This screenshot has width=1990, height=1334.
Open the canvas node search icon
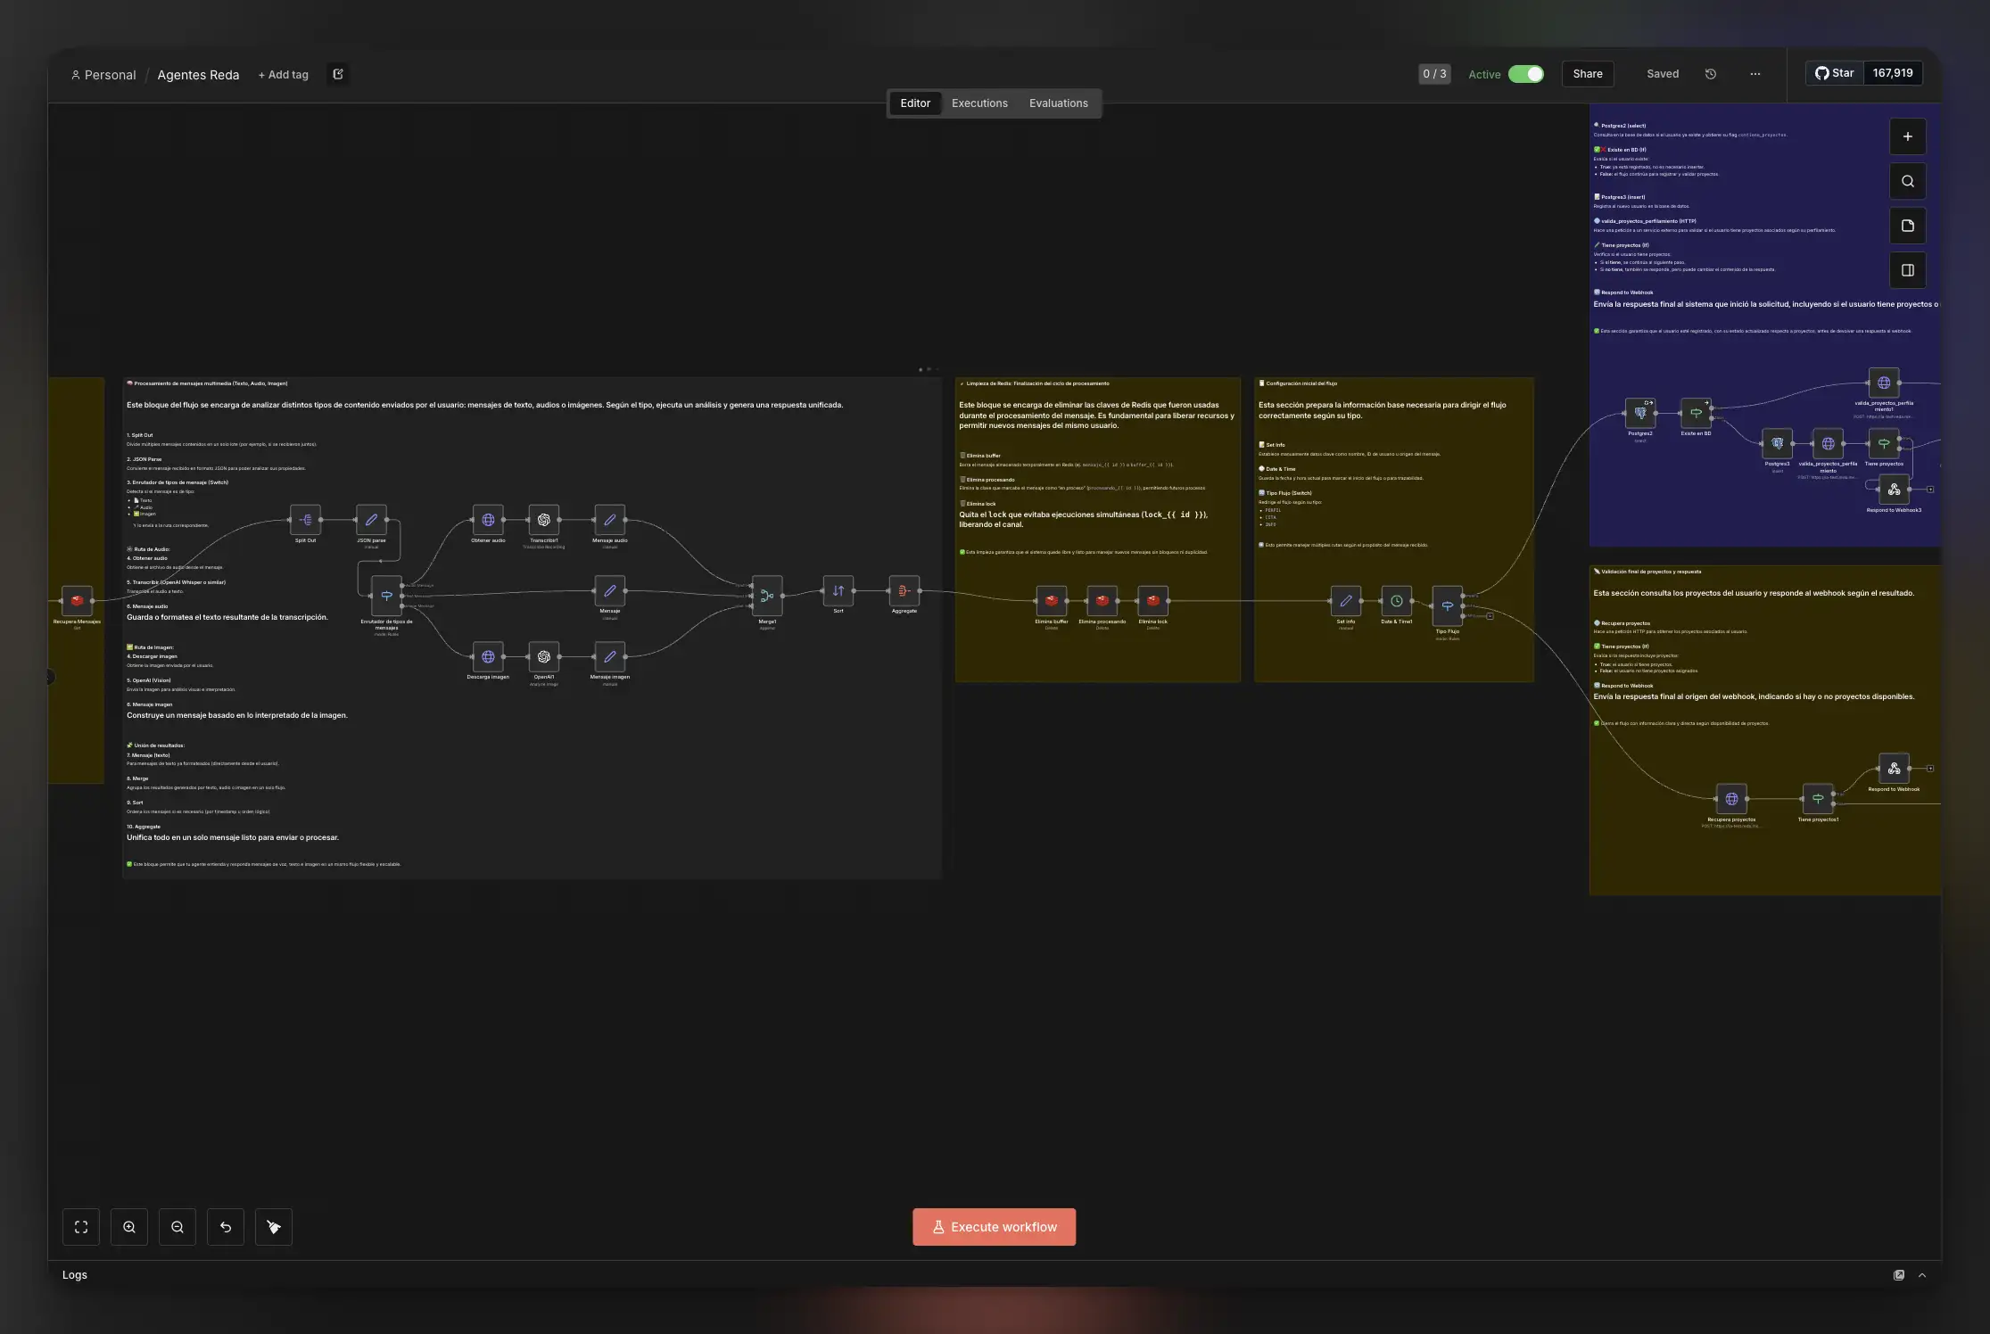[1907, 181]
